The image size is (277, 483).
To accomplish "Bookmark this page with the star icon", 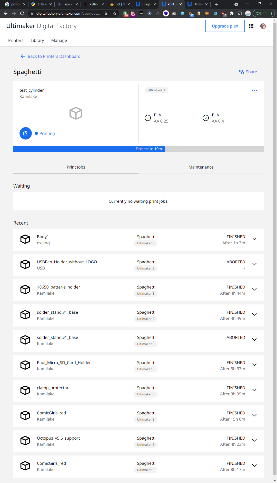I will tap(115, 13).
